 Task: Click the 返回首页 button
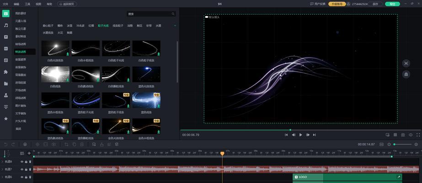click(x=67, y=4)
